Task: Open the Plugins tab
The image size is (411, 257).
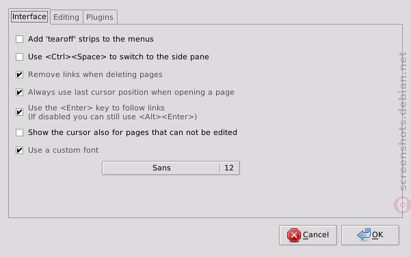Action: [x=100, y=17]
